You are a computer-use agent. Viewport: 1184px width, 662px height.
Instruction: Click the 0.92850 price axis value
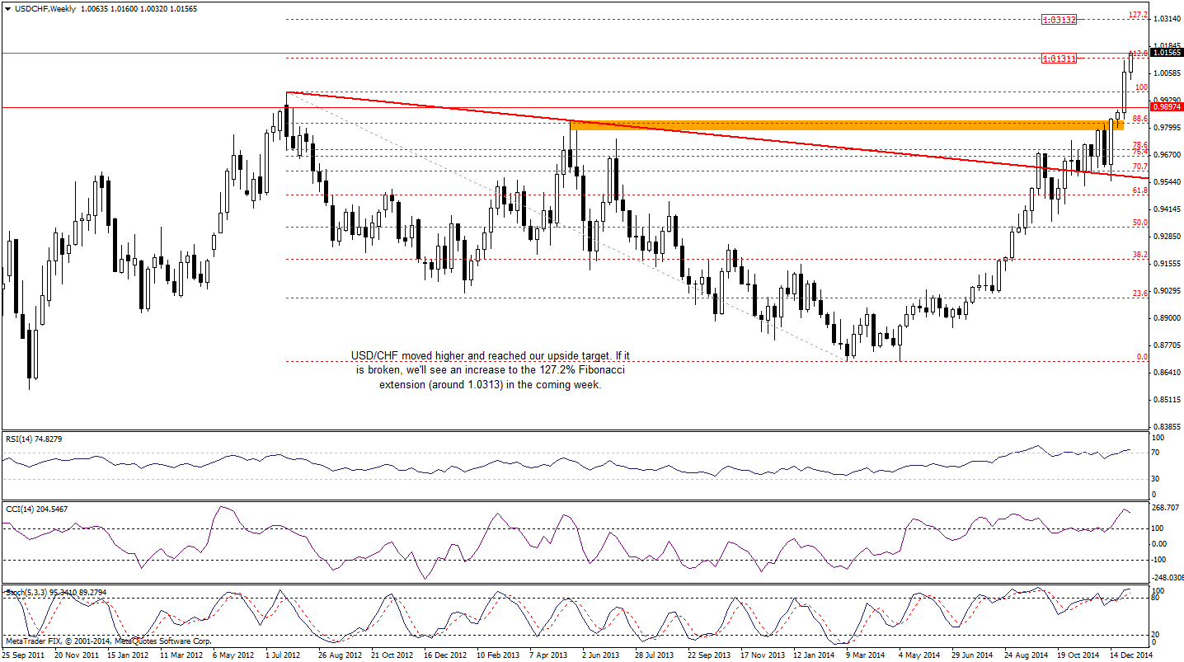point(1167,236)
